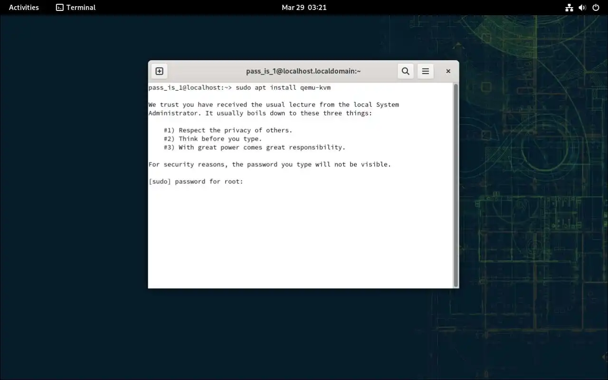This screenshot has width=608, height=380.
Task: Click the command line 'sudo apt install qemu-kvm'
Action: 283,87
